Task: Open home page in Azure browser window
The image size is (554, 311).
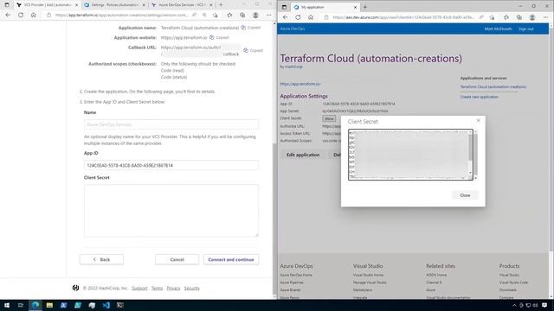Action: click(311, 17)
